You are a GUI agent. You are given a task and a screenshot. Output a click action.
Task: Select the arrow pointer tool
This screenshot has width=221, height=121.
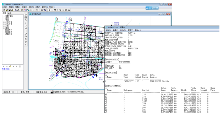click(49, 10)
